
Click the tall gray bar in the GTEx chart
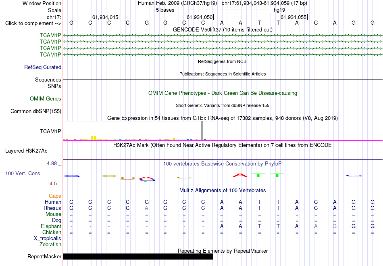click(202, 130)
